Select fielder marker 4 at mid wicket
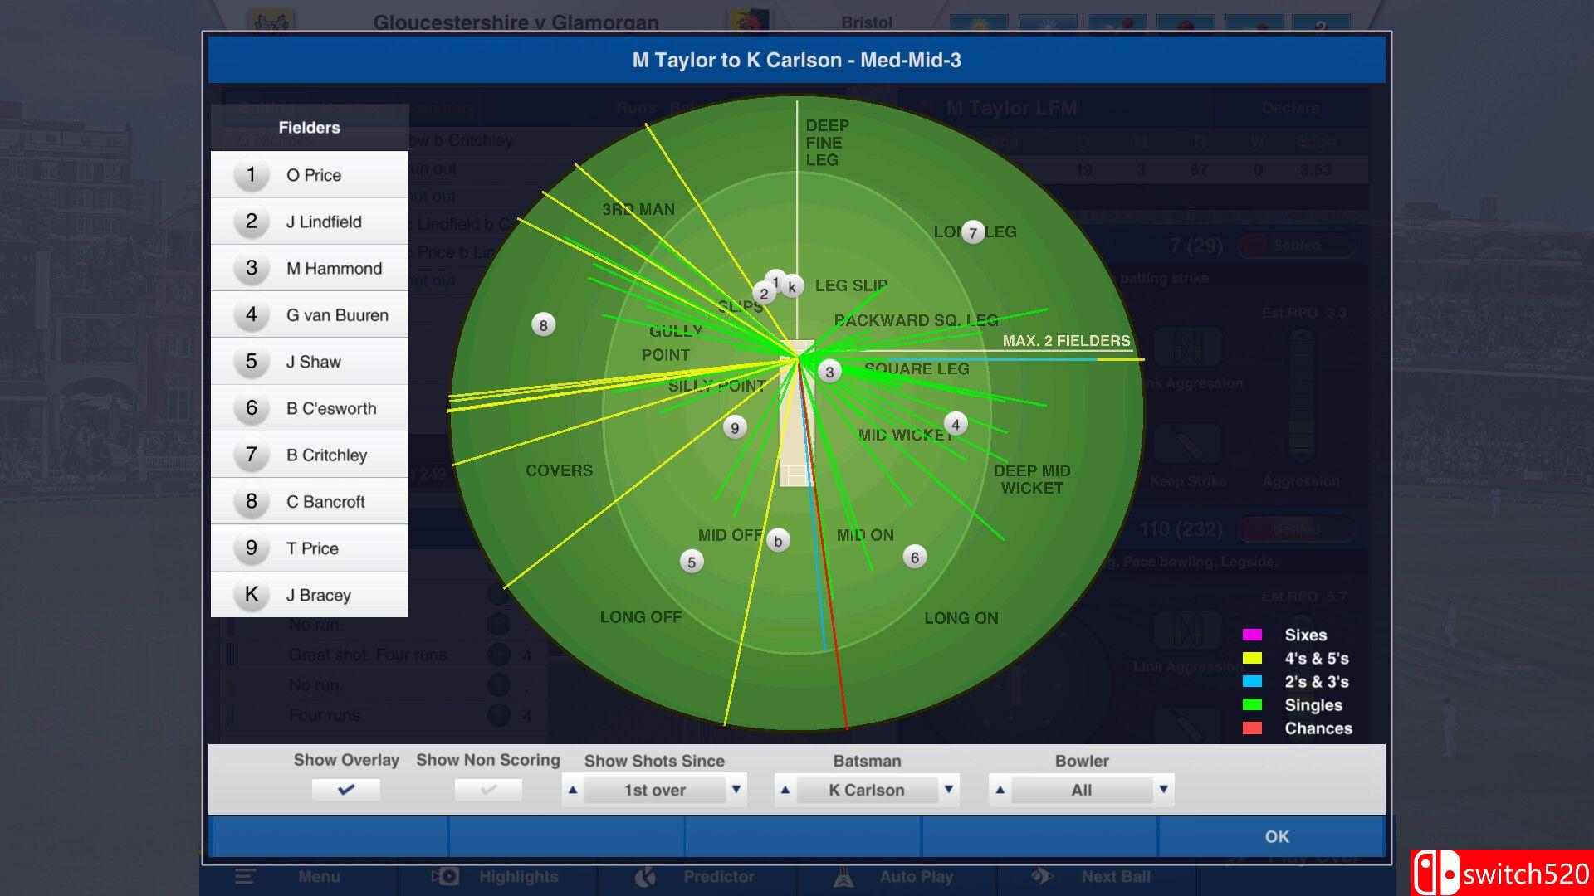Screen dimensions: 1594x896 (956, 424)
